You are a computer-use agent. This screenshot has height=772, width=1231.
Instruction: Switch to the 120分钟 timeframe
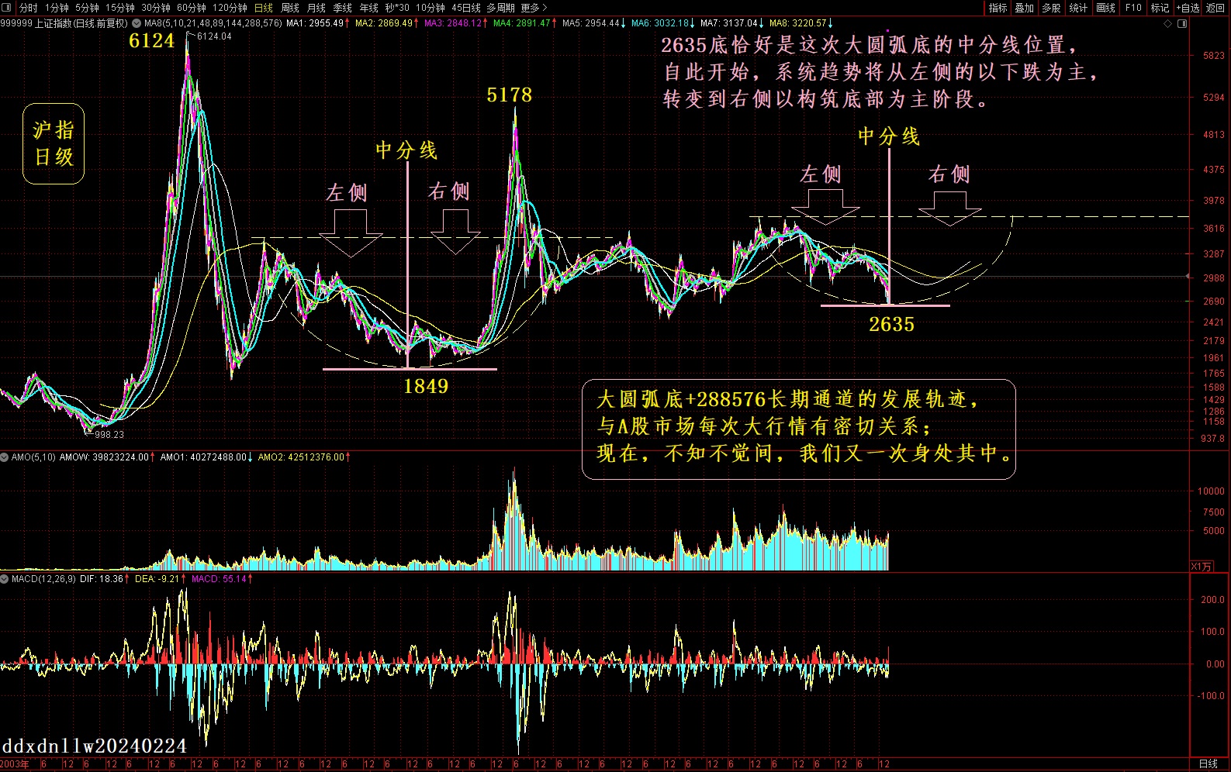[x=230, y=8]
